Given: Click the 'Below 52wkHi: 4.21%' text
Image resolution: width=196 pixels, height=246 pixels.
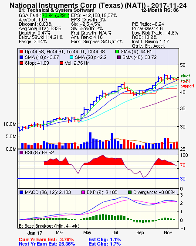Looking at the screenshot, I should pos(41,37).
